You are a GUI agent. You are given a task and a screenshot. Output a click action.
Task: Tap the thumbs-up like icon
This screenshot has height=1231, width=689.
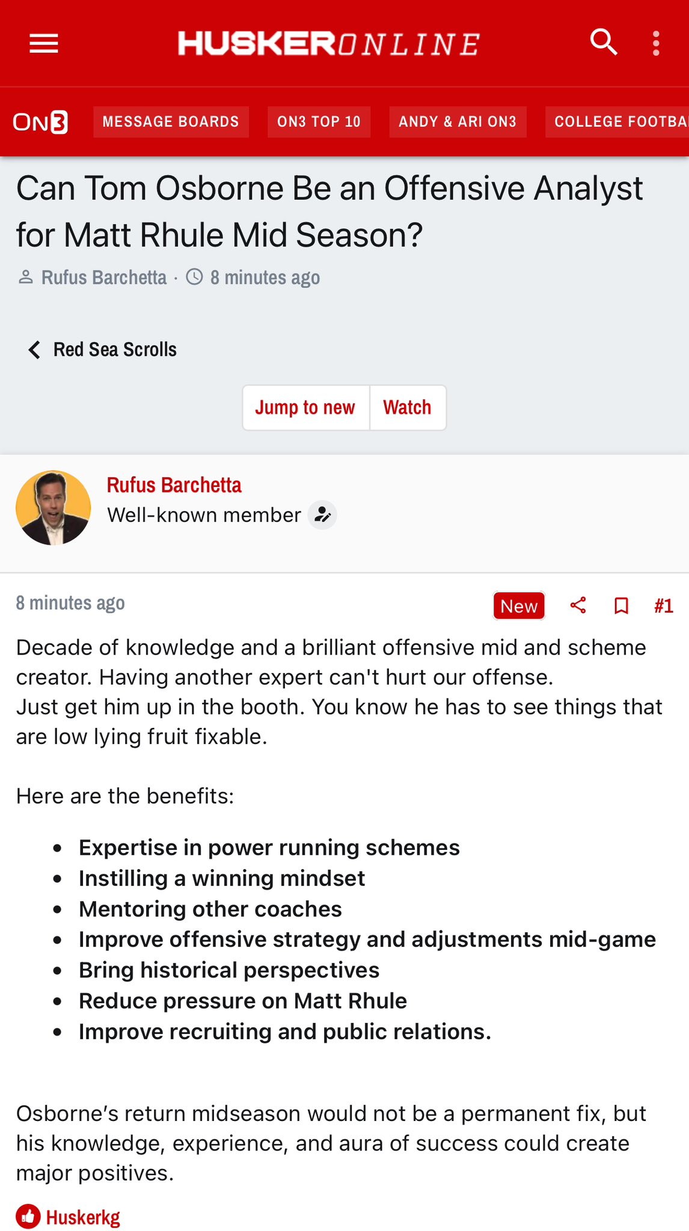pyautogui.click(x=28, y=1217)
